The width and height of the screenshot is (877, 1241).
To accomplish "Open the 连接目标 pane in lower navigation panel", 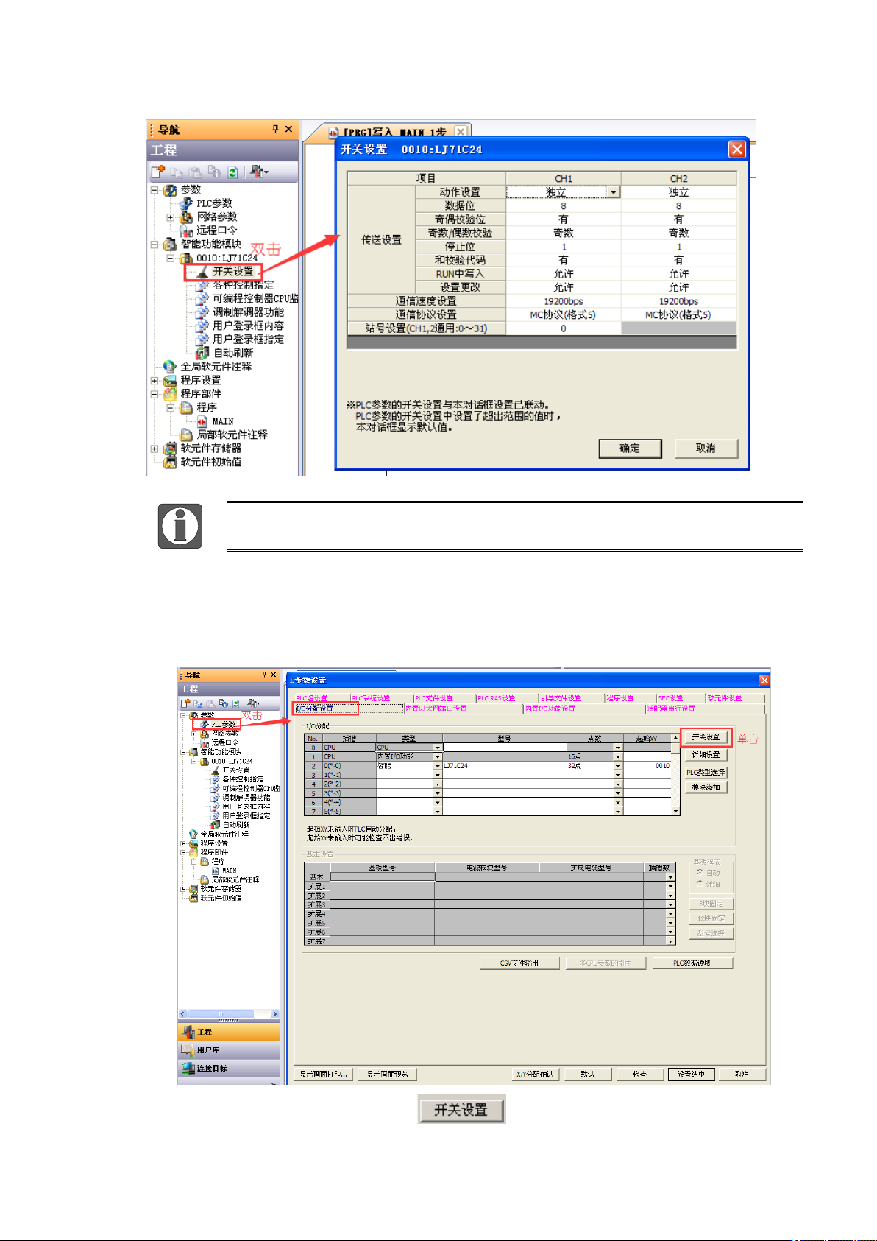I will [x=229, y=1068].
